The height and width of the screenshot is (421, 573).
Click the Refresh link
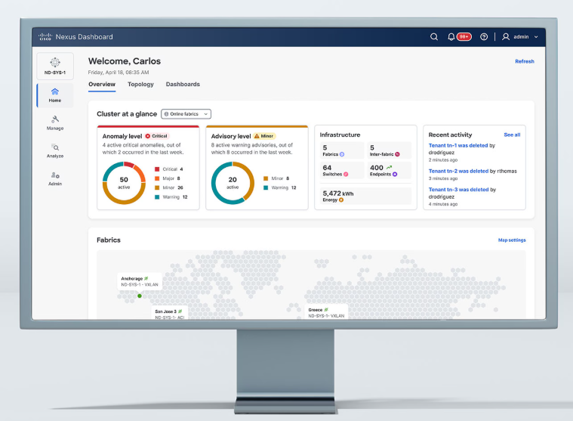524,61
